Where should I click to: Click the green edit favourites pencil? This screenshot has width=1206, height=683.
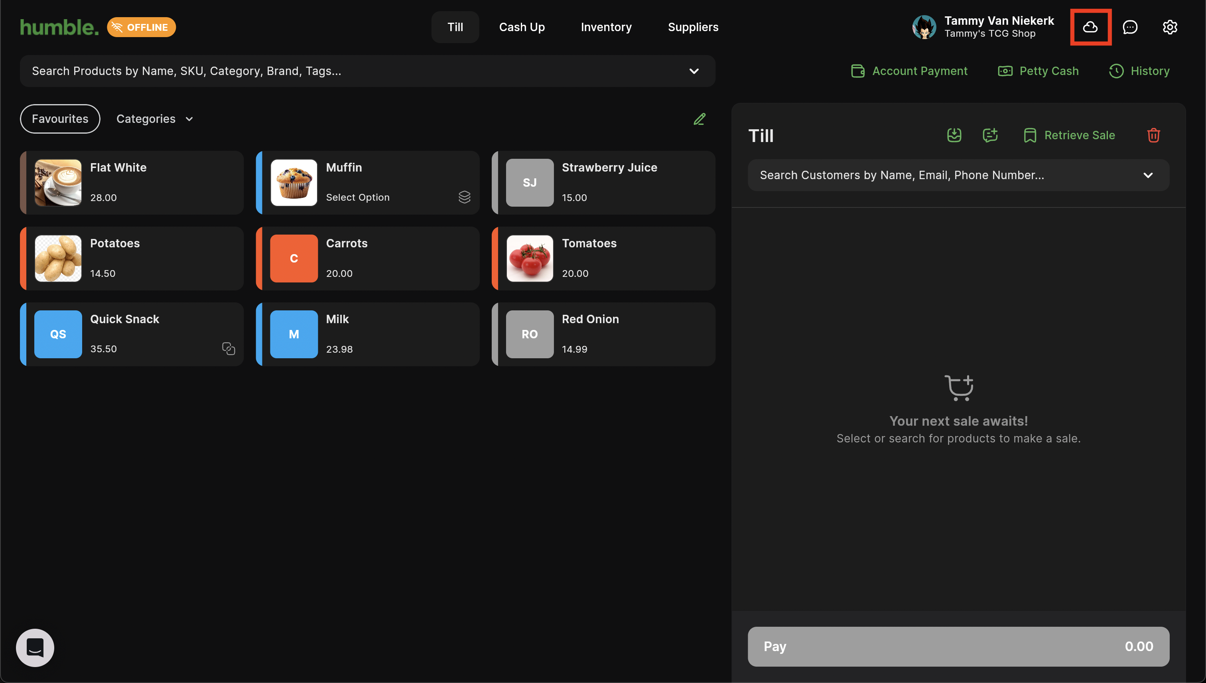699,119
